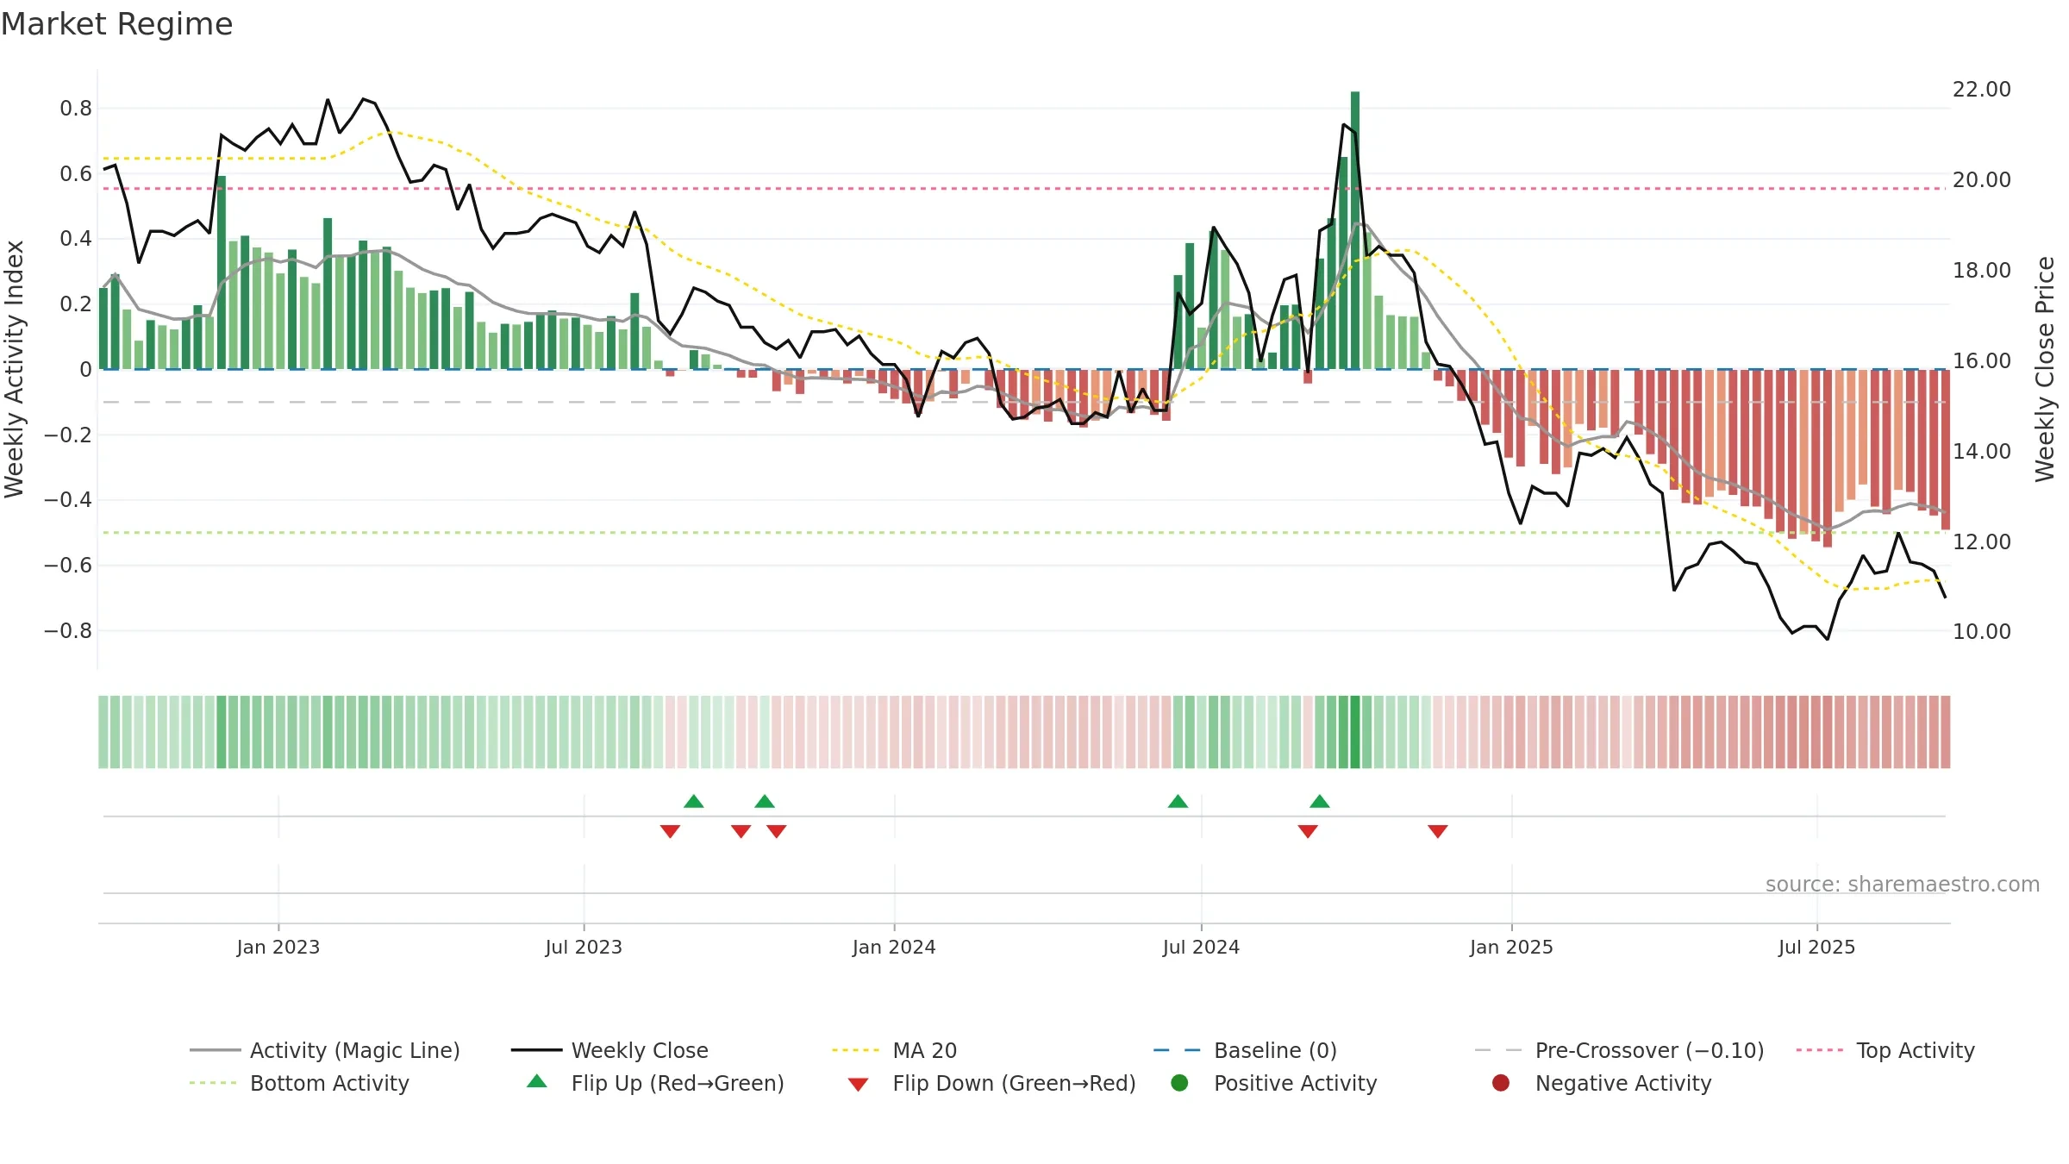The width and height of the screenshot is (2069, 1164).
Task: Click the pink dotted Top Activity swatch in legend
Action: pos(1819,1050)
